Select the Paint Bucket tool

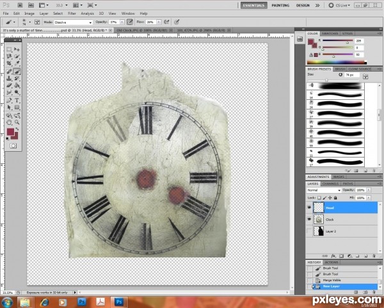coord(17,86)
